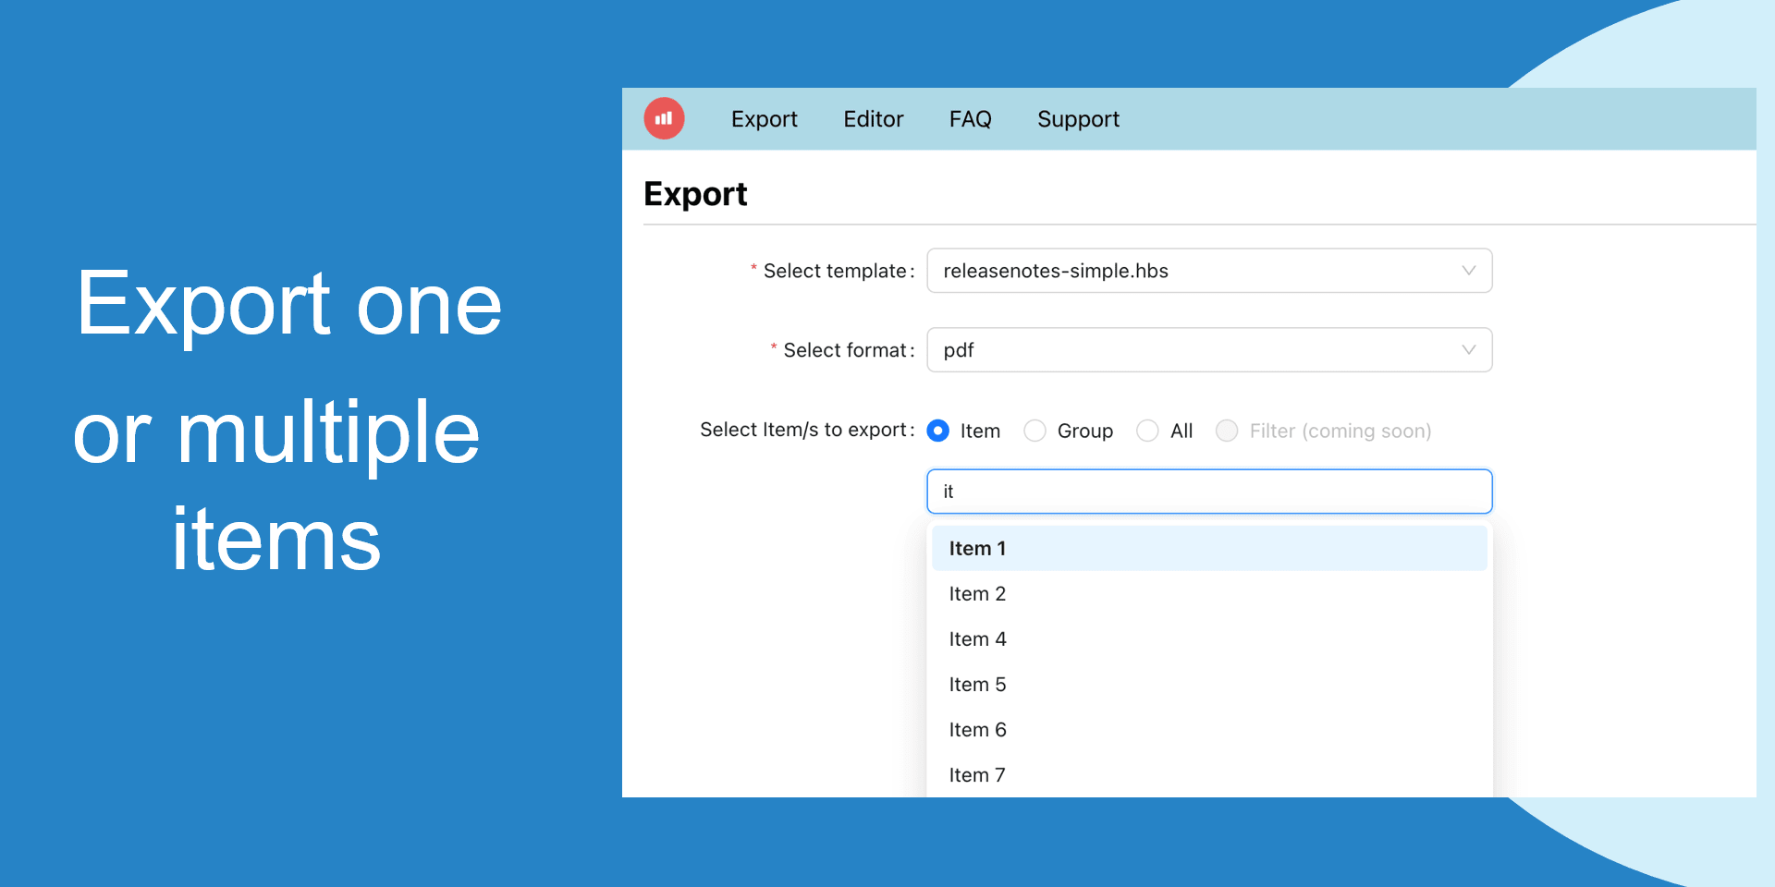Click the item search input field
Viewport: 1775px width, 887px height.
point(1209,492)
